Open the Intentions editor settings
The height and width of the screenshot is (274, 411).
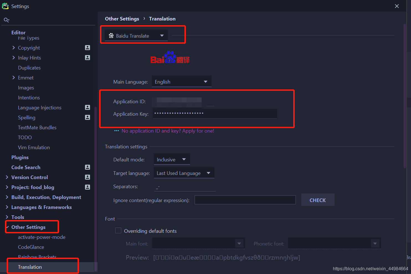pos(29,97)
